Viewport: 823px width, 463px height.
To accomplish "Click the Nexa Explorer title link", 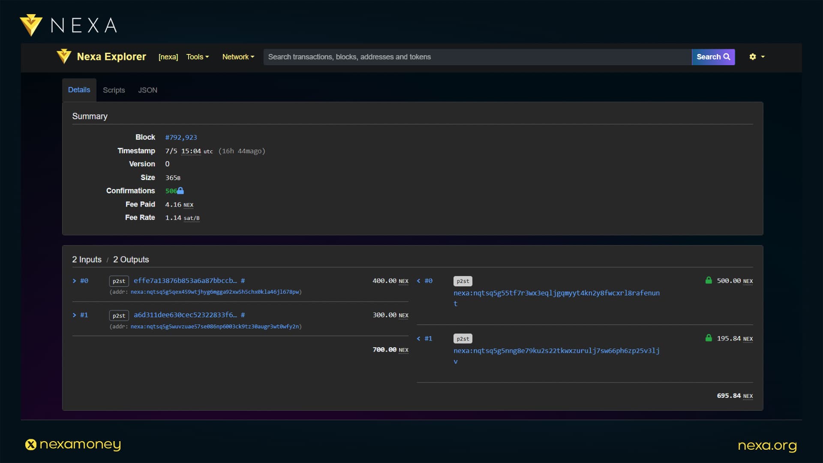I will (111, 57).
